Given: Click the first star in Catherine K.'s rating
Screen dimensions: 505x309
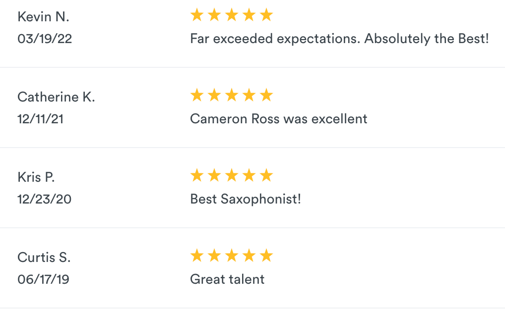Looking at the screenshot, I should (x=197, y=95).
